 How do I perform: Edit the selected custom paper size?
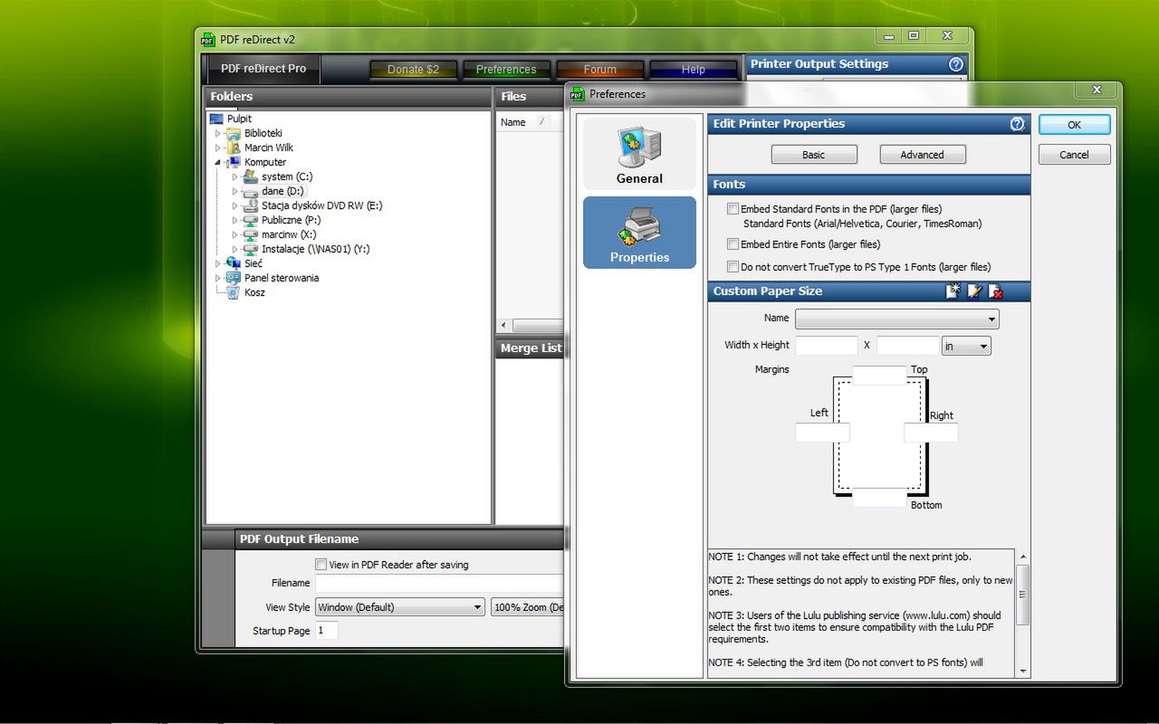(974, 291)
